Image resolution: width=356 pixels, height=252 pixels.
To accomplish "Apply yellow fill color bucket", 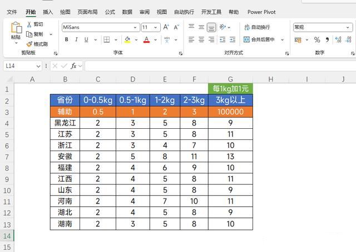I will click(x=127, y=40).
